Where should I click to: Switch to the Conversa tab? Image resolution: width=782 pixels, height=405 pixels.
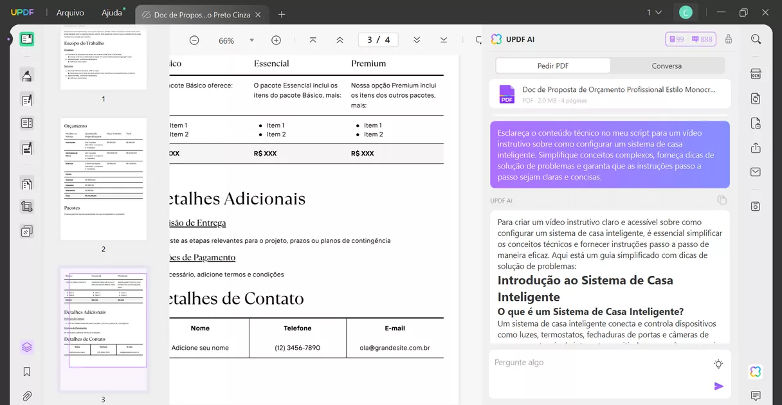pyautogui.click(x=667, y=66)
